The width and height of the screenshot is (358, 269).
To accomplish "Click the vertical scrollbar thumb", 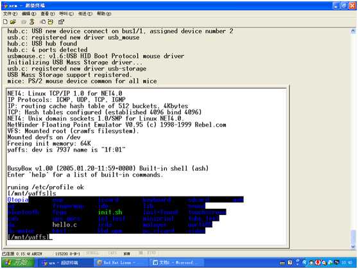I will pyautogui.click(x=353, y=237).
